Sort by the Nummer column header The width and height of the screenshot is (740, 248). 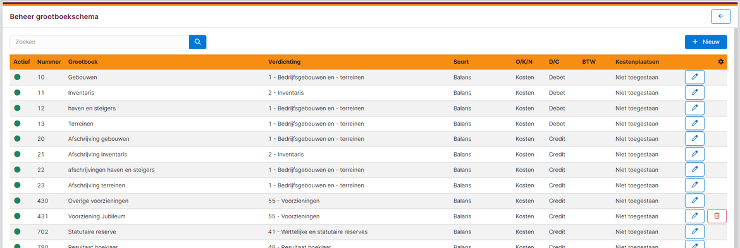point(49,62)
